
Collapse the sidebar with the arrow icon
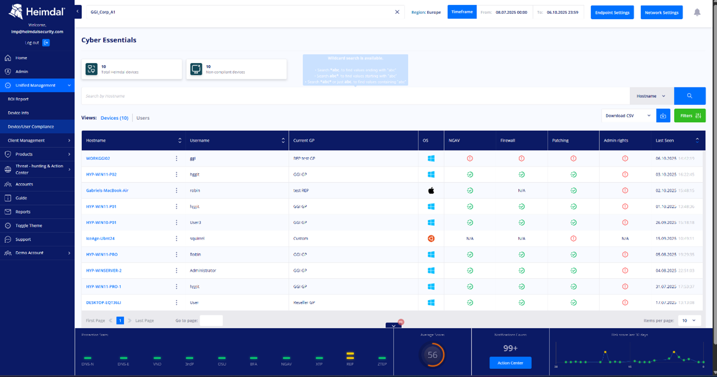tap(78, 12)
